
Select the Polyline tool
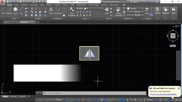9,11
